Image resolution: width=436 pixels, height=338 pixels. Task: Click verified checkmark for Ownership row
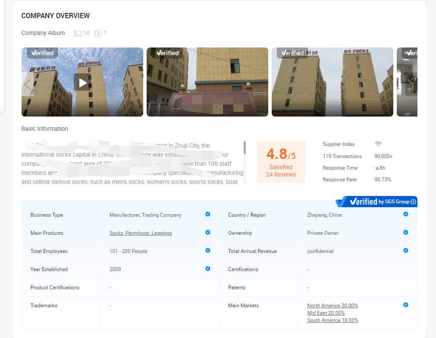pos(405,232)
